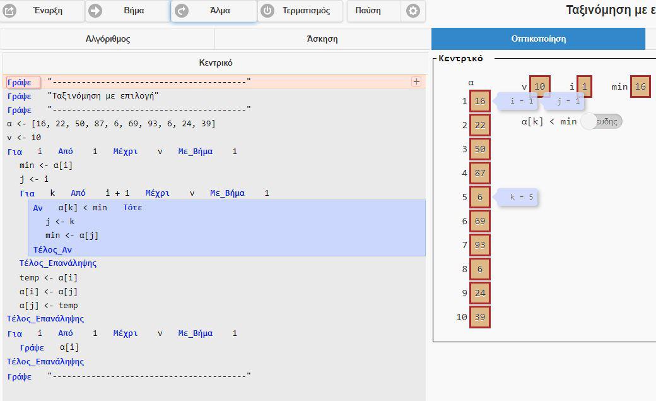Click the Κεντρικό visualization frame title
Image resolution: width=656 pixels, height=401 pixels.
coord(460,58)
